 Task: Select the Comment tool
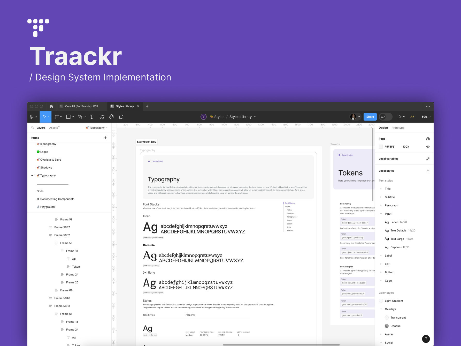tap(121, 117)
